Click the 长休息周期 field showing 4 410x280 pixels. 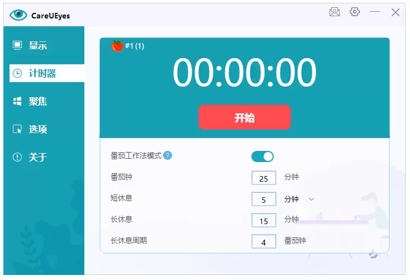point(264,241)
